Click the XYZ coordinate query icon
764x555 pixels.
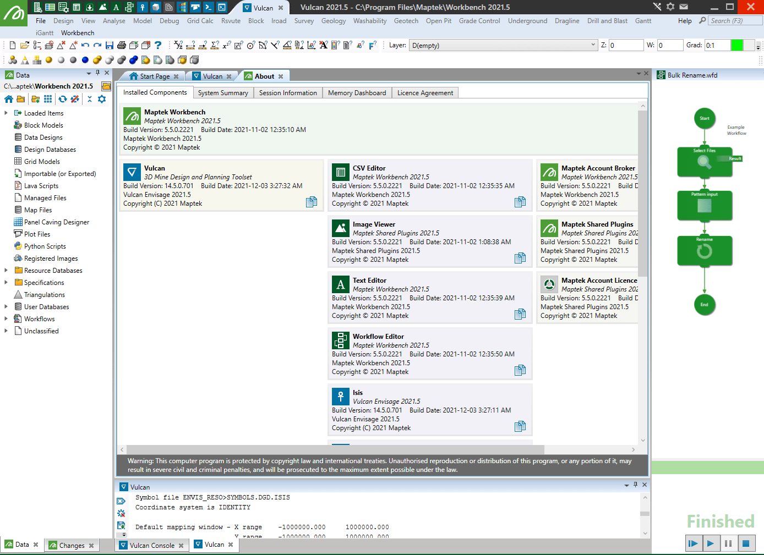pyautogui.click(x=178, y=45)
